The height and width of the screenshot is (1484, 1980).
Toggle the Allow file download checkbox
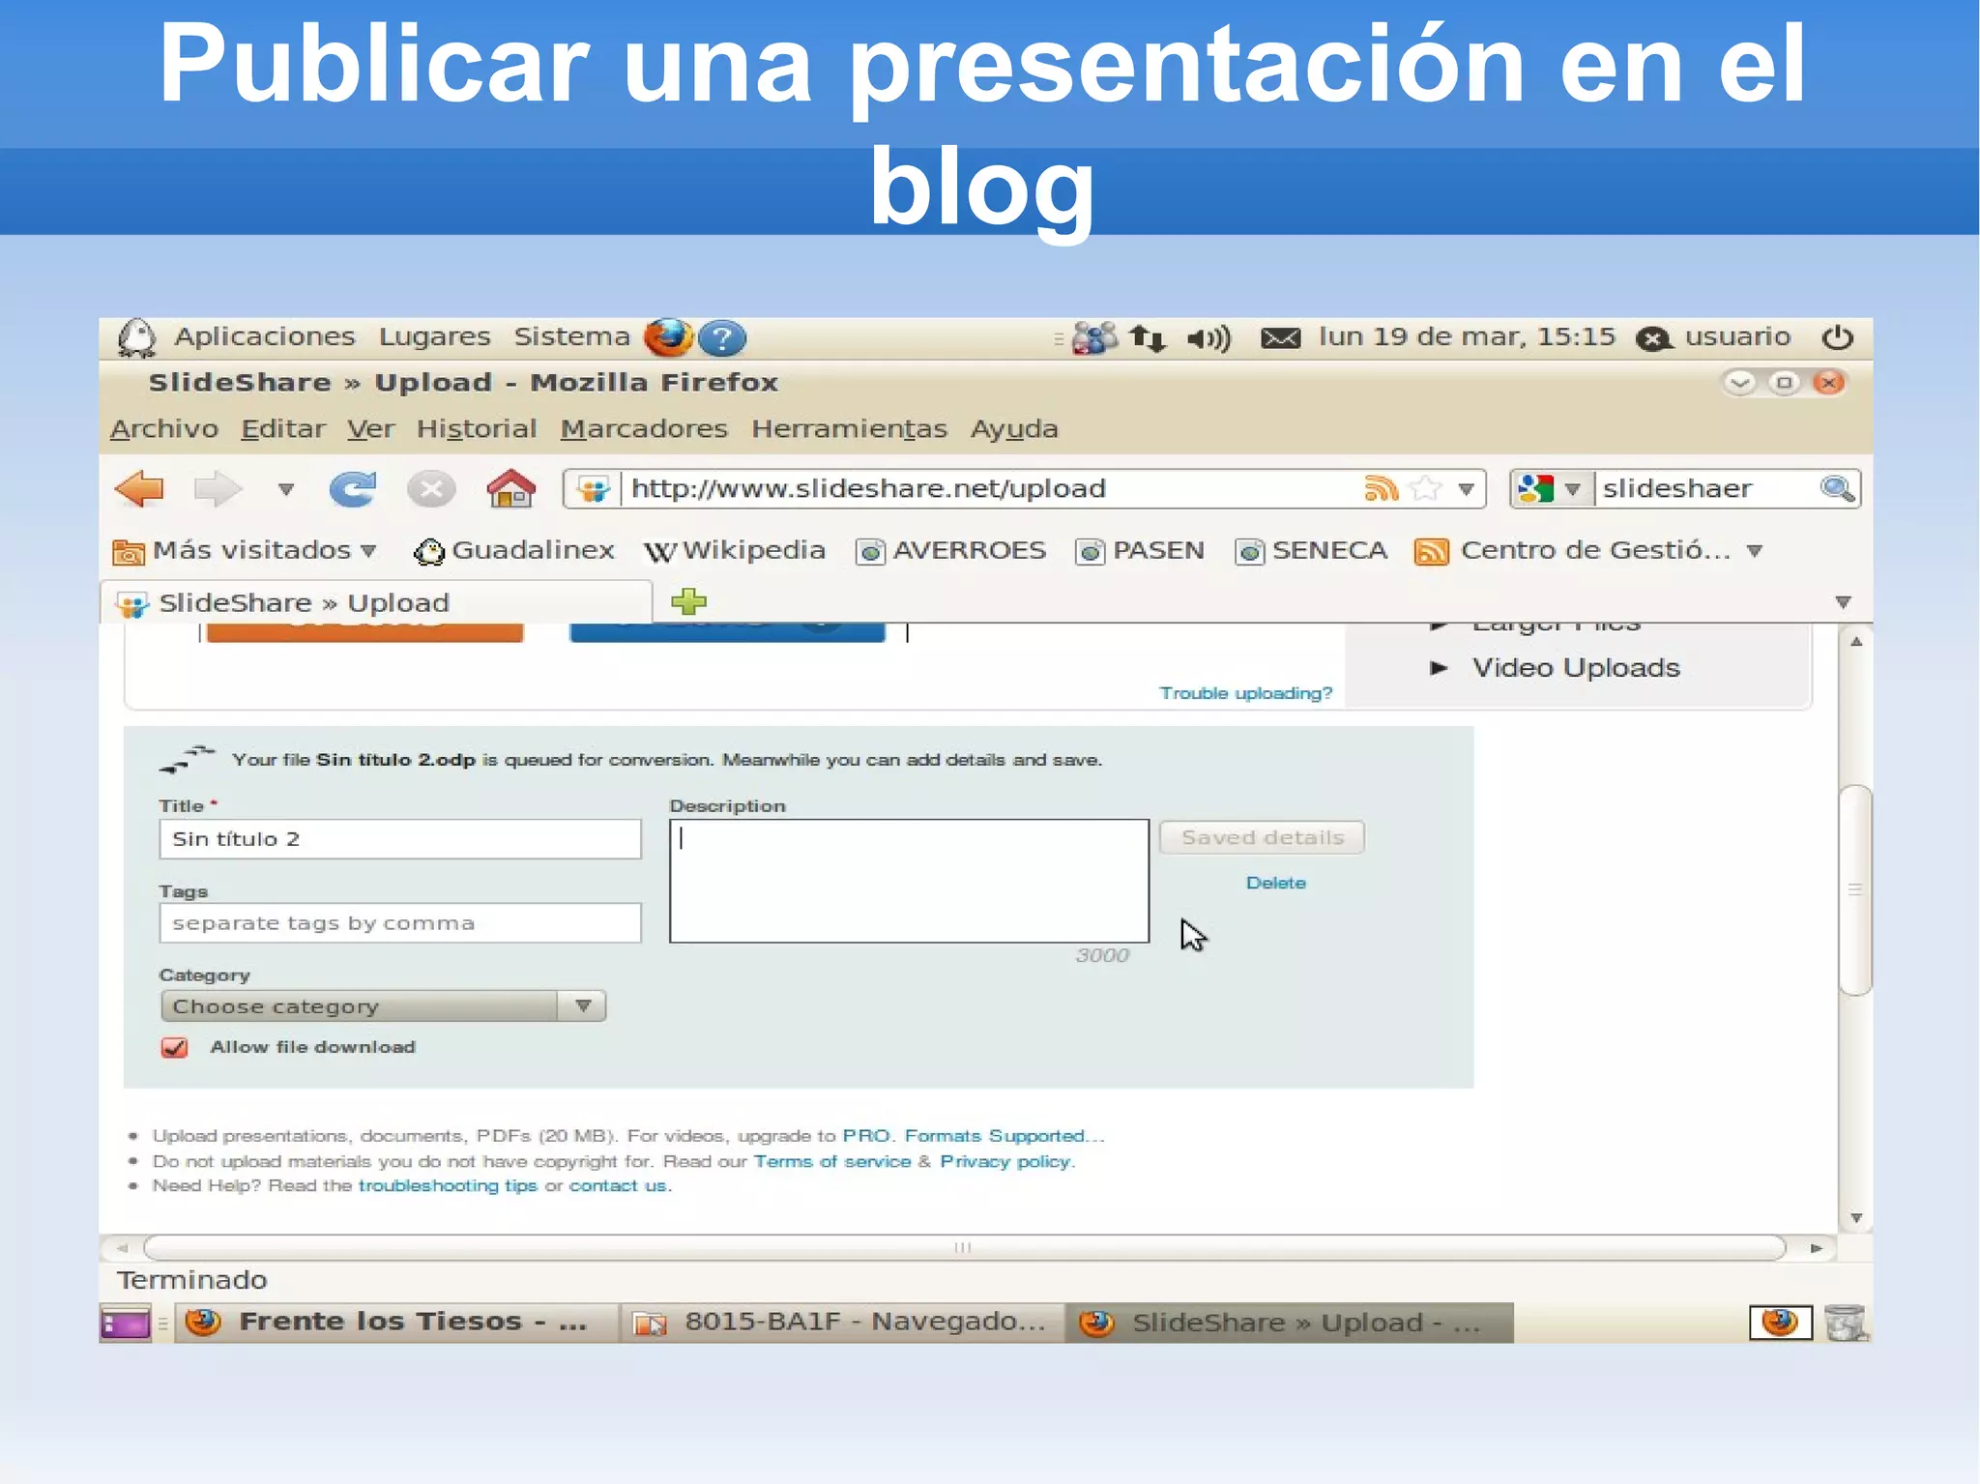(x=175, y=1048)
